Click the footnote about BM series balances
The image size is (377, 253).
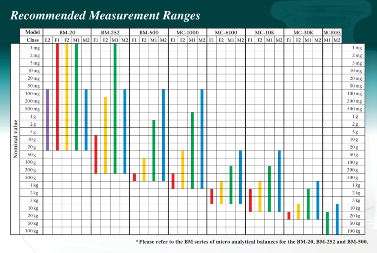click(x=252, y=242)
